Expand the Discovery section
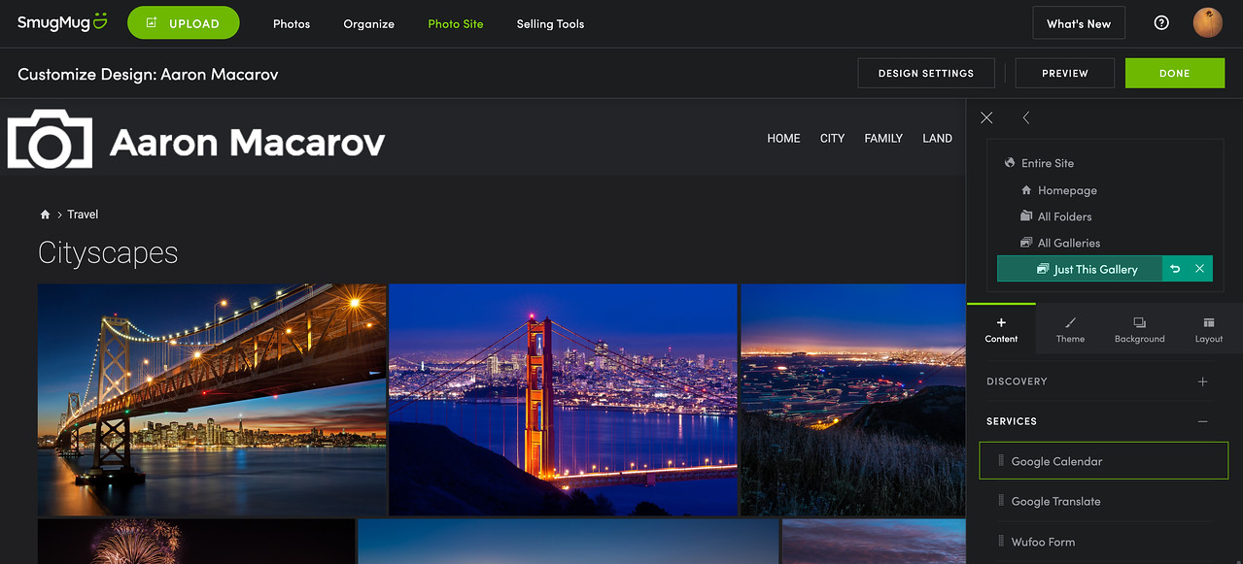This screenshot has height=564, width=1243. tap(1202, 382)
